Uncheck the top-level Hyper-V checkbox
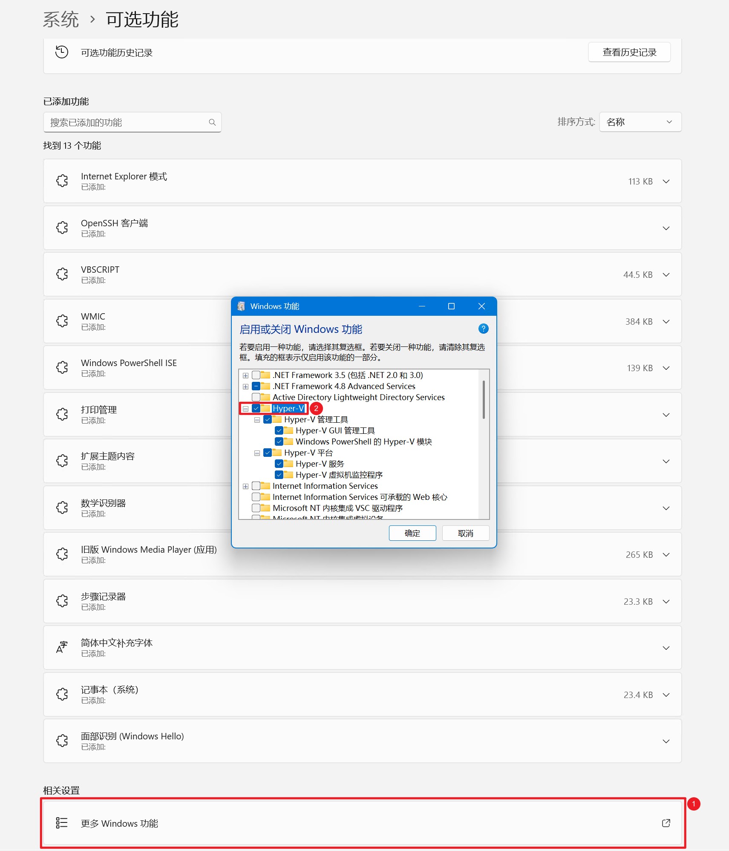 point(256,408)
